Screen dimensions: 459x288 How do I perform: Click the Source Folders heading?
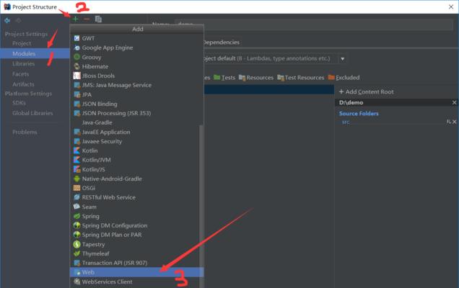[x=359, y=113]
